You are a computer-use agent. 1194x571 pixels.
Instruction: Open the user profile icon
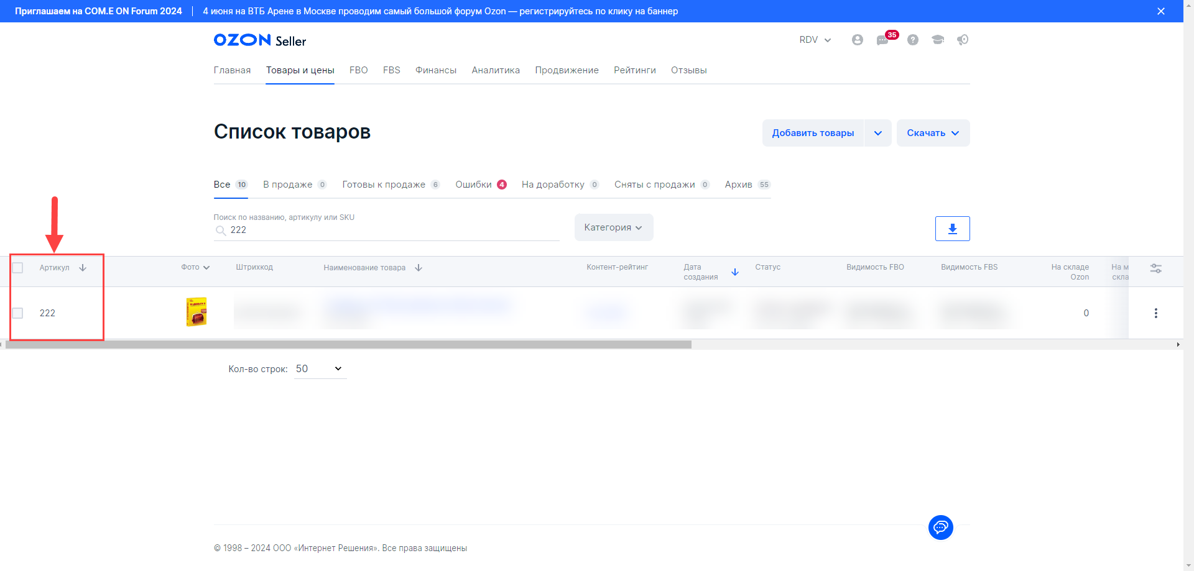click(857, 40)
